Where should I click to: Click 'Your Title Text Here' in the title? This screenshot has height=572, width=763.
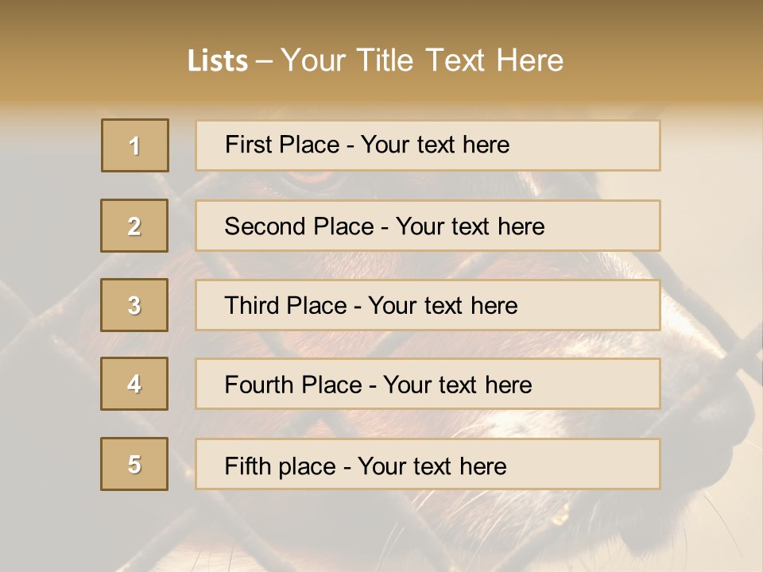[422, 60]
